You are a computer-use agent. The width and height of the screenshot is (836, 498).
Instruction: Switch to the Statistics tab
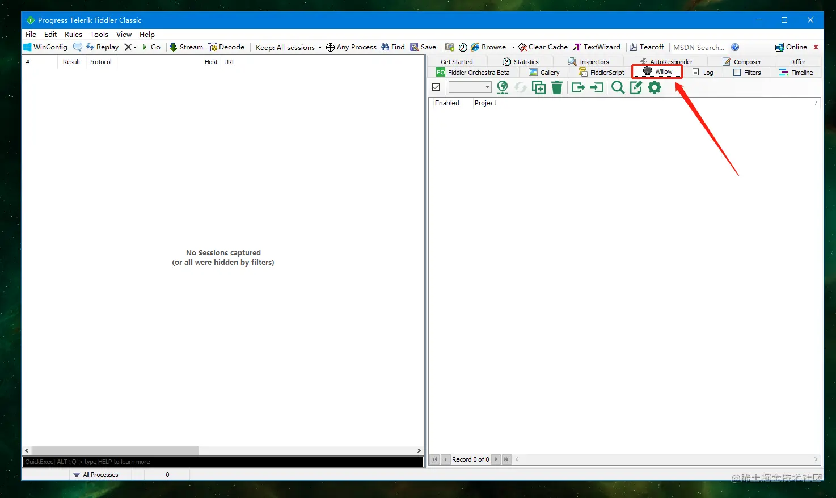click(520, 62)
